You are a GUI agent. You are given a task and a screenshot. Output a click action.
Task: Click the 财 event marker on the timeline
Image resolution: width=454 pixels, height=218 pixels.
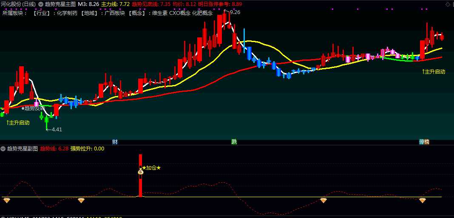coord(115,142)
